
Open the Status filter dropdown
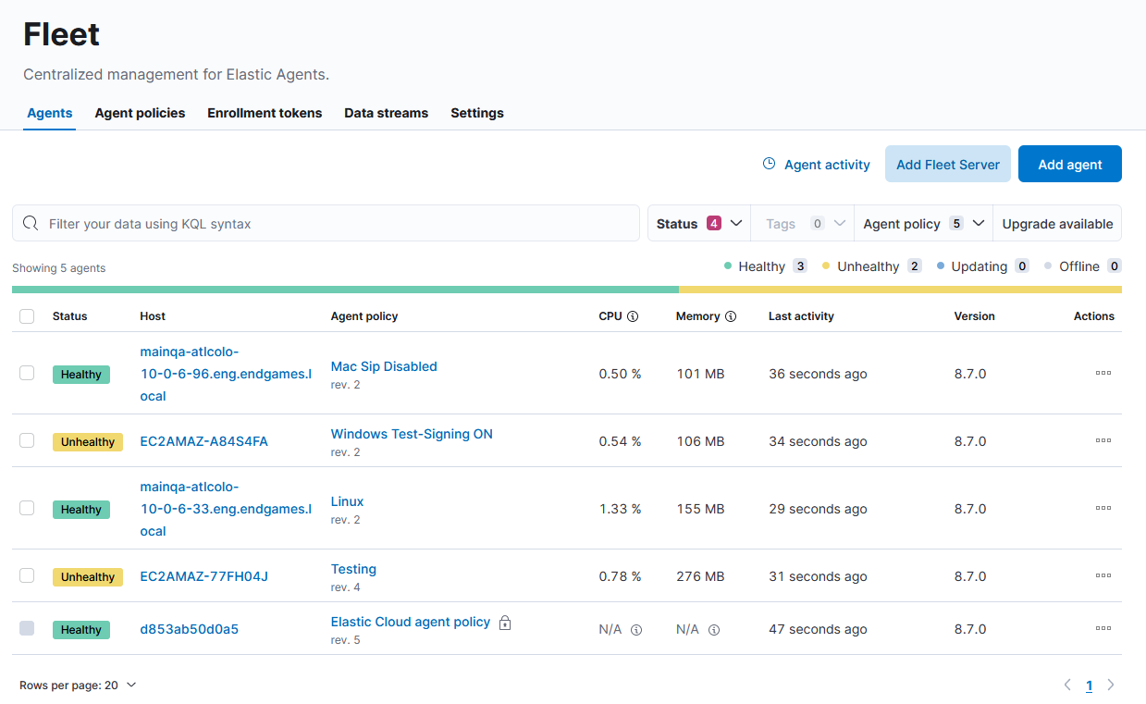(x=697, y=223)
